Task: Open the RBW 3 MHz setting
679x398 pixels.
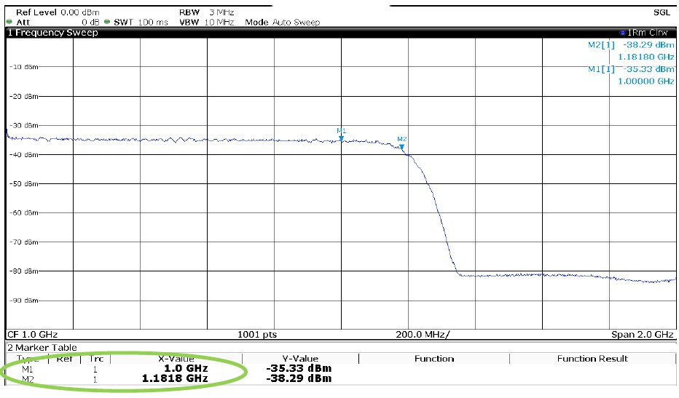Action: [206, 13]
